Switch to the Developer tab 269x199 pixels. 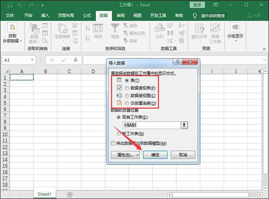tap(158, 16)
